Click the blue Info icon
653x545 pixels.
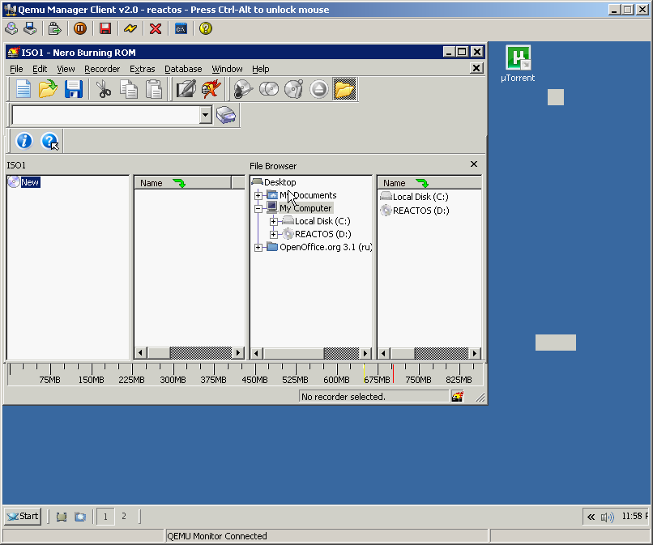point(24,141)
